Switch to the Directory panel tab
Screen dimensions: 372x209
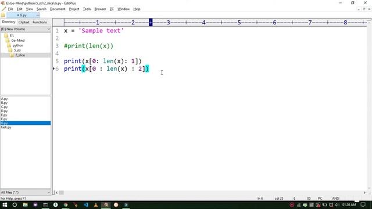pos(9,22)
